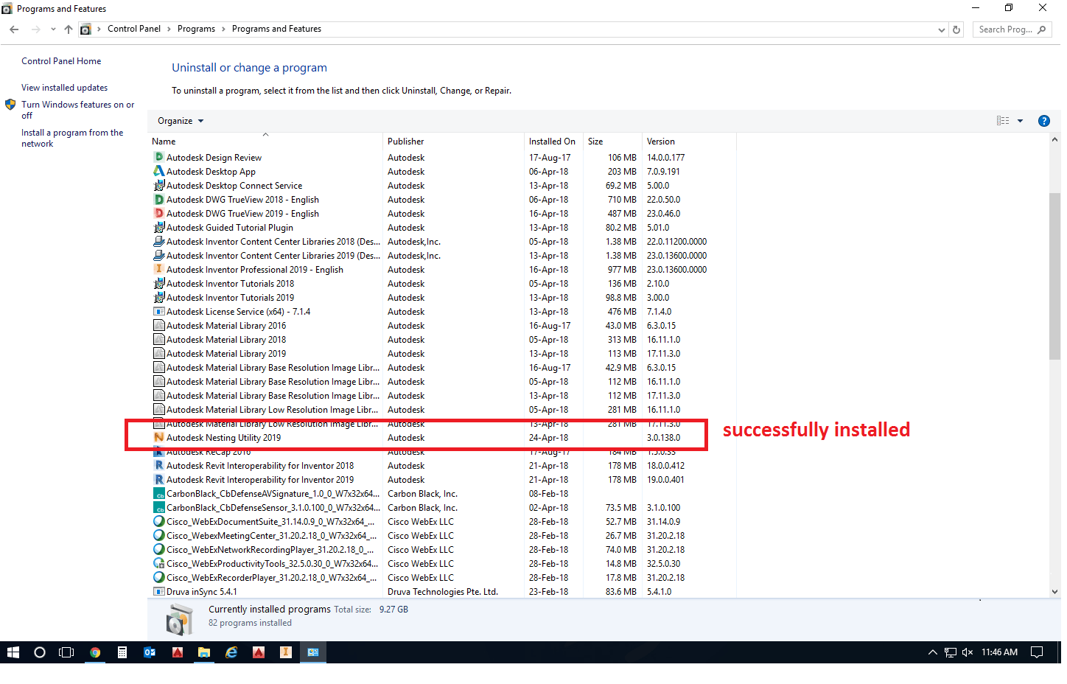1067x684 pixels.
Task: Click the Autodesk License Service icon
Action: click(x=158, y=311)
